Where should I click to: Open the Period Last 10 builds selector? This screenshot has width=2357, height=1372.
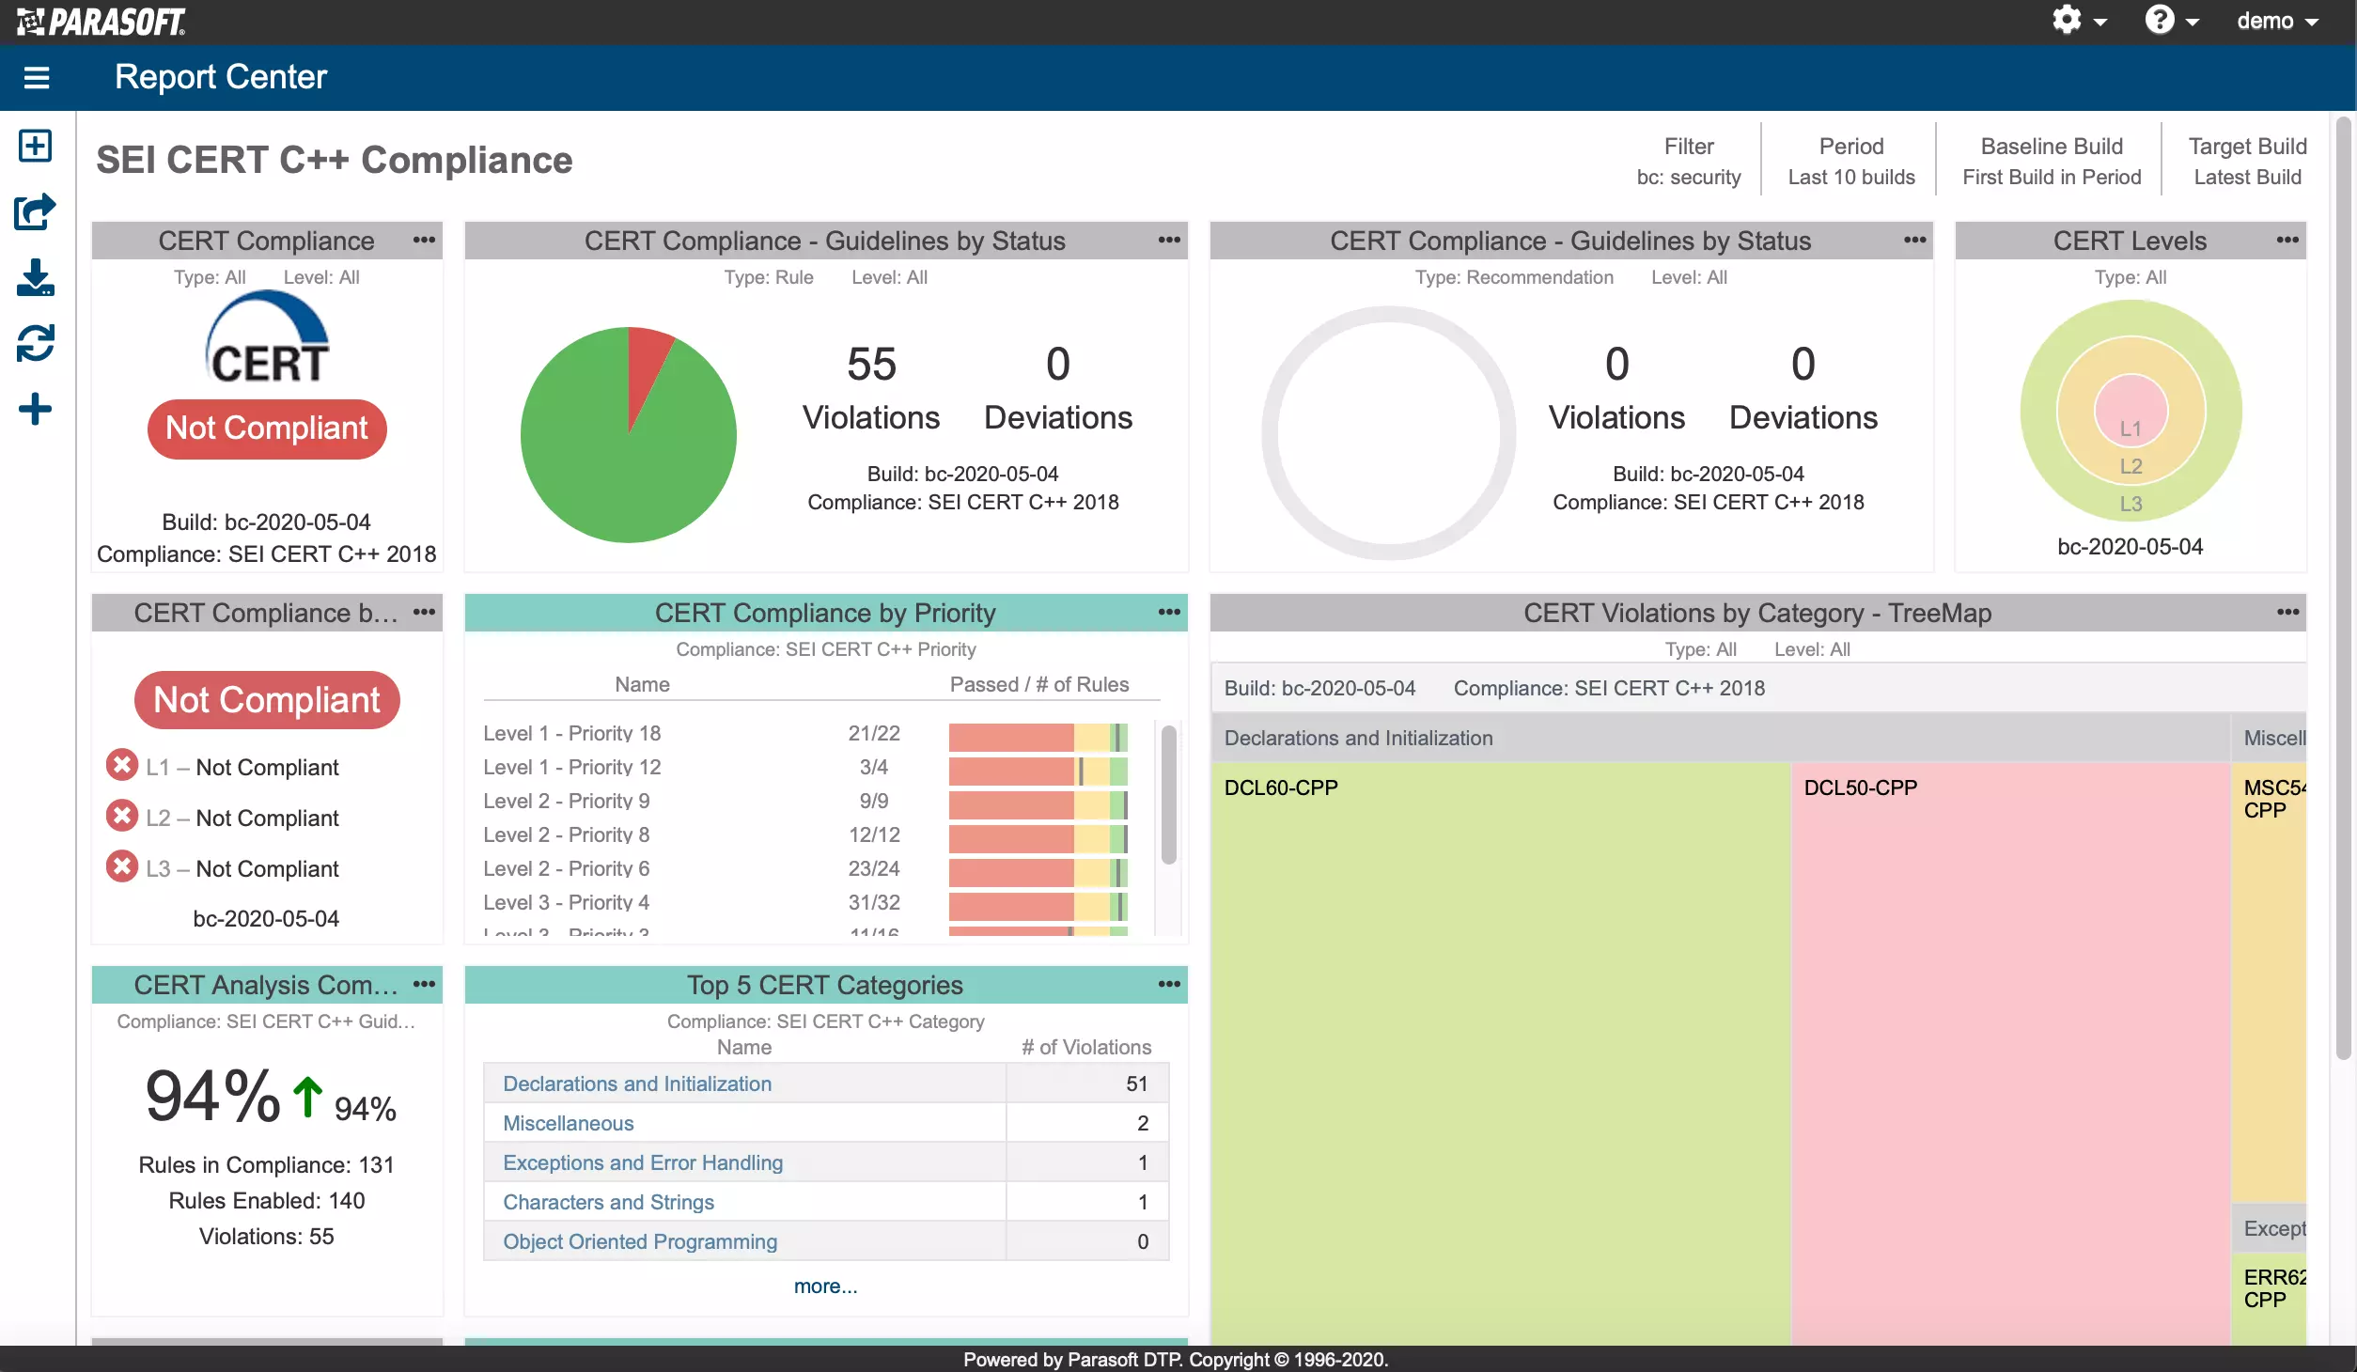(1851, 161)
